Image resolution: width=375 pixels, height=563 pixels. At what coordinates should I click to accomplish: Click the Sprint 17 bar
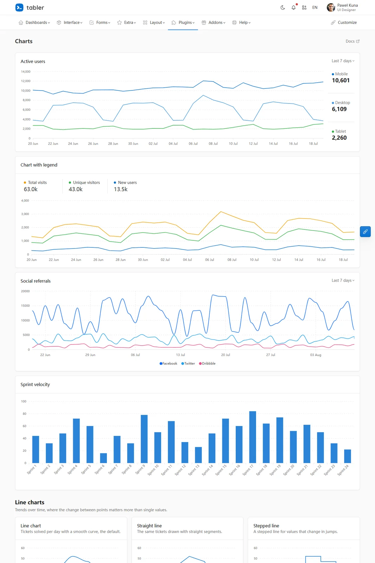pos(253,437)
